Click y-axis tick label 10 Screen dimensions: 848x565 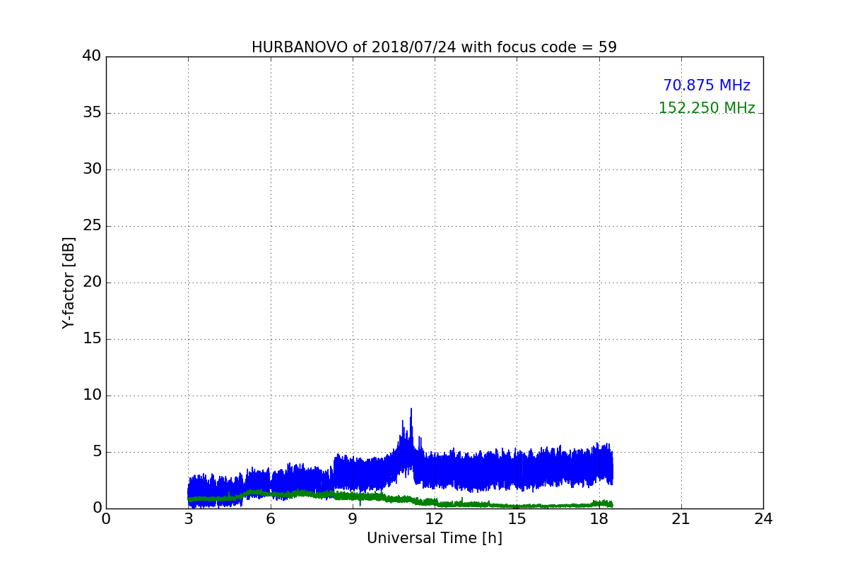click(92, 395)
